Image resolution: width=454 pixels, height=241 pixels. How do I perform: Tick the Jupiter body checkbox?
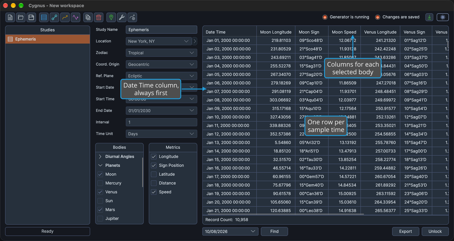(100, 219)
